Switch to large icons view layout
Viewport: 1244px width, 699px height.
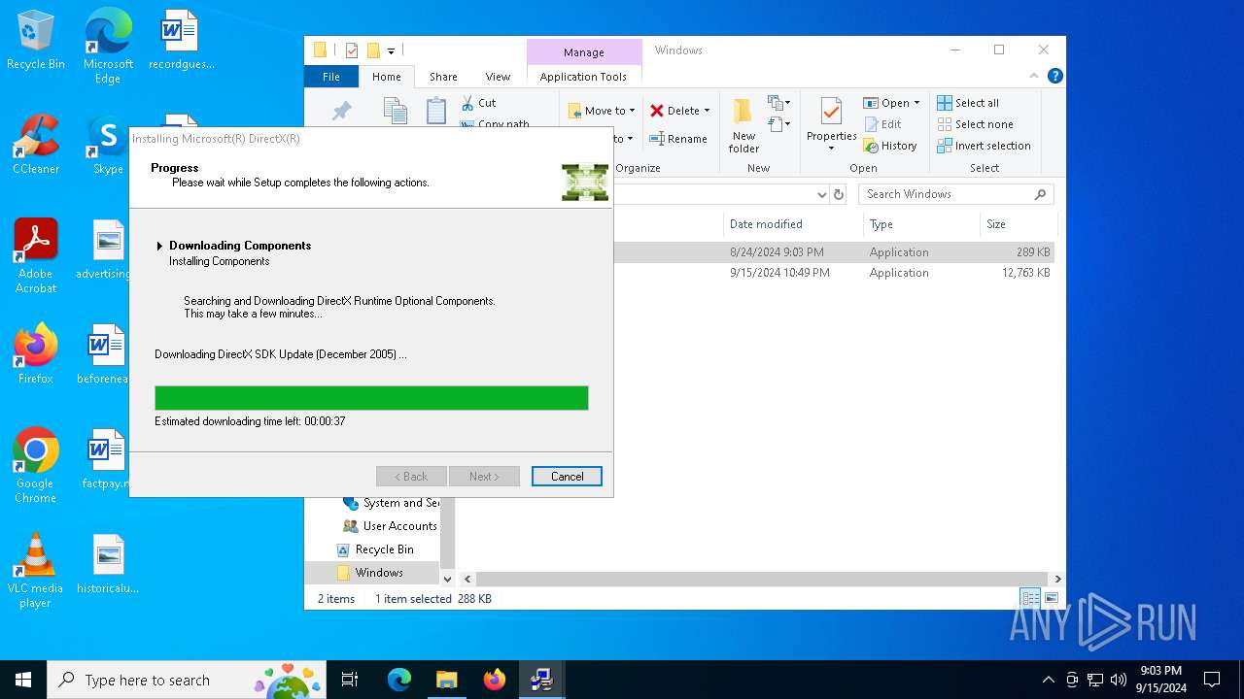[x=1051, y=598]
